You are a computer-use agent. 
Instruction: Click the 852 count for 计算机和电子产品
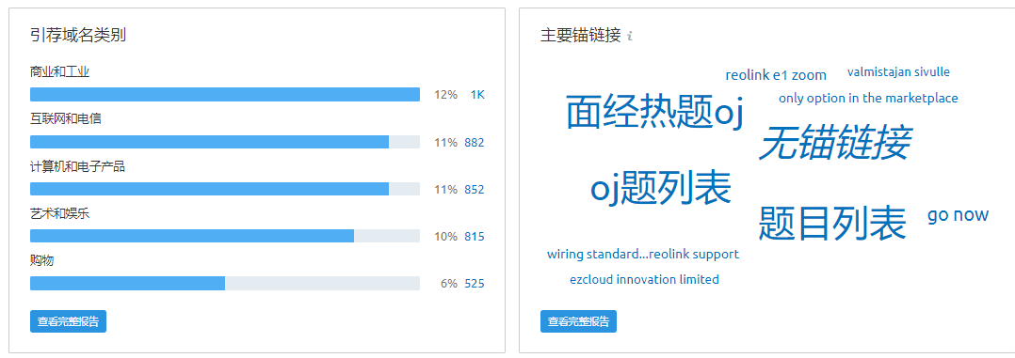[x=475, y=190]
